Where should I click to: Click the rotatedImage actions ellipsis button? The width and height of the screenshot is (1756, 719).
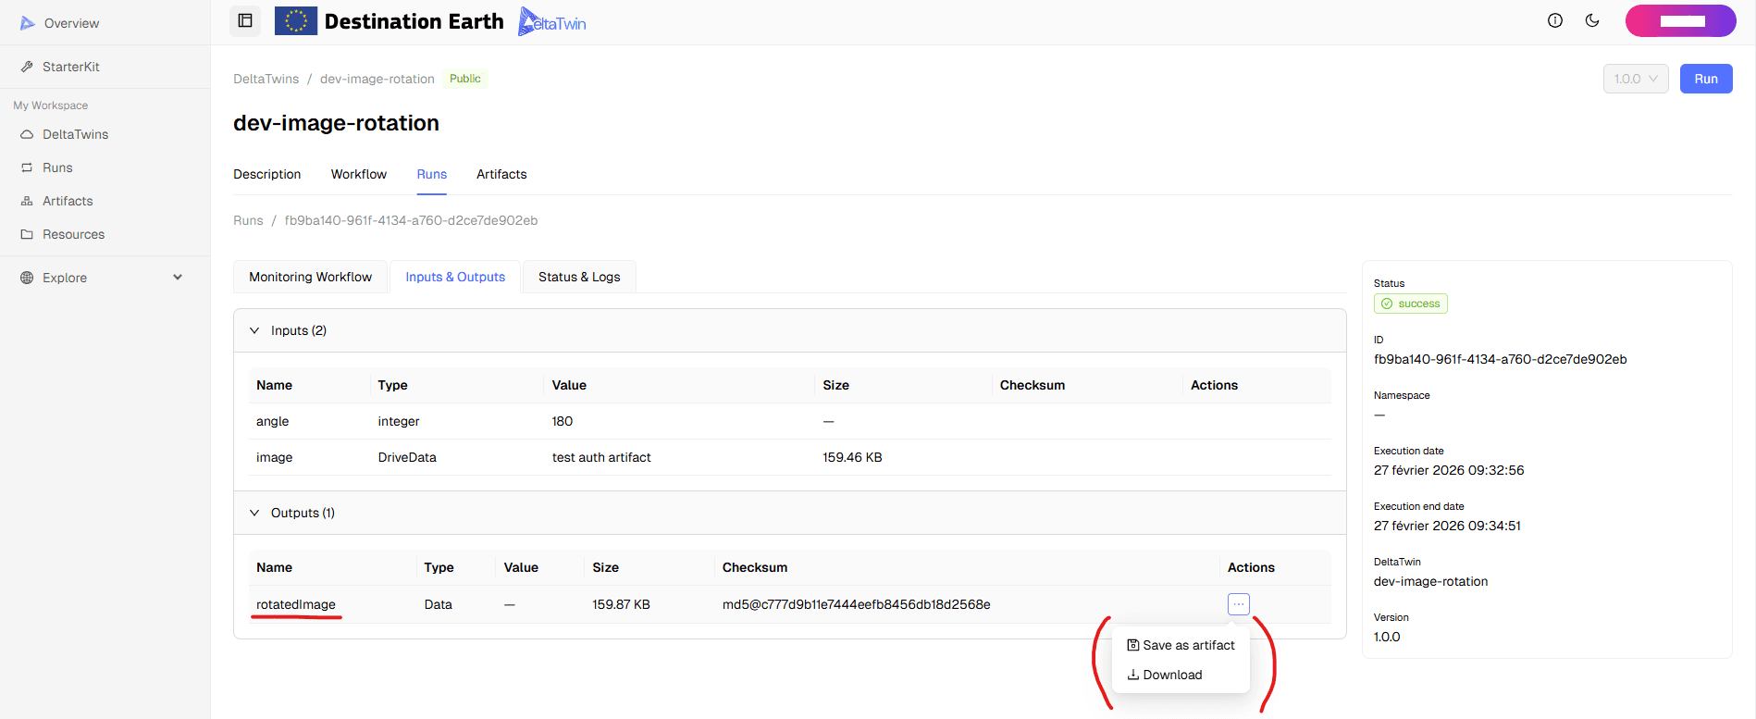1238,604
